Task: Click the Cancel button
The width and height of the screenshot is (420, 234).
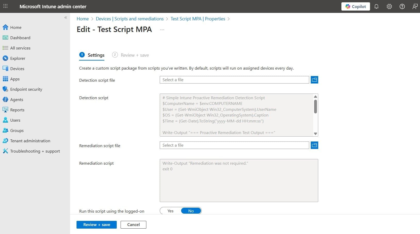Action: (133, 225)
